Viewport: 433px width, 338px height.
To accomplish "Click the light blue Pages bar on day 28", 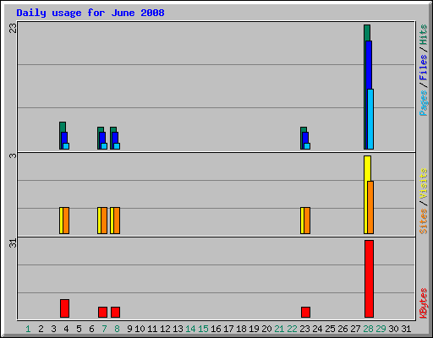I will pos(370,119).
